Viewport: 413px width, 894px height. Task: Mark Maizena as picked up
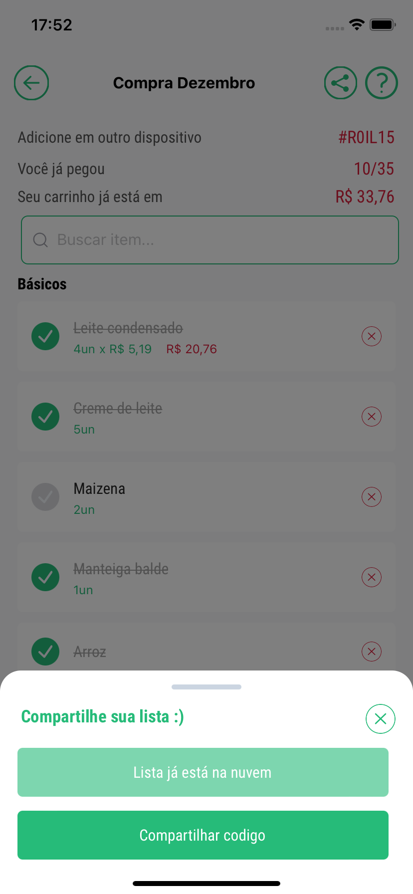click(x=45, y=497)
